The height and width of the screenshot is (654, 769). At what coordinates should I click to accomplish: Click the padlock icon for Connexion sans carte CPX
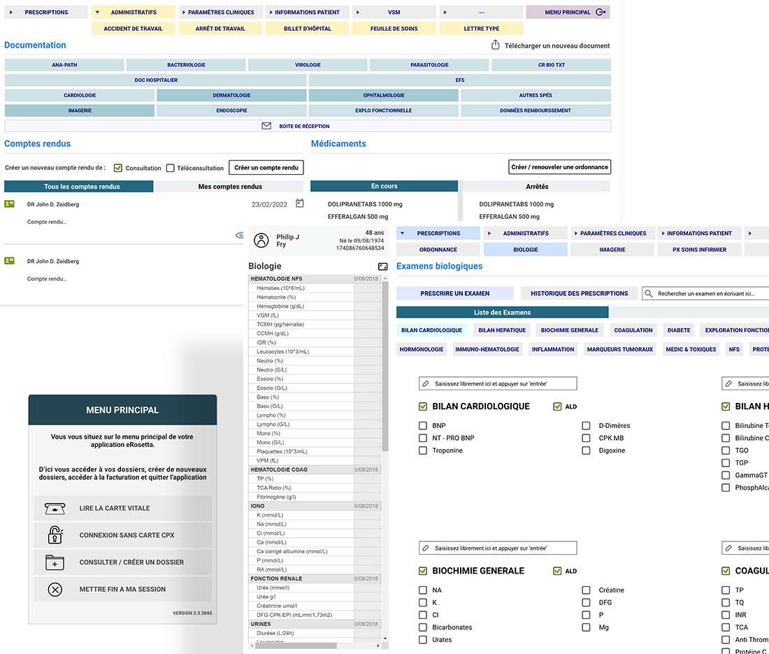pos(55,535)
